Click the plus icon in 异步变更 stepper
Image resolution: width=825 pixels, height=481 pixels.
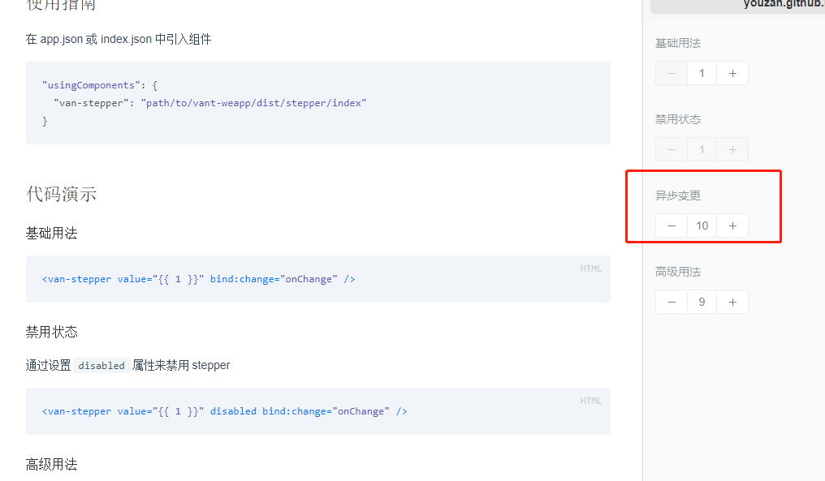point(732,225)
